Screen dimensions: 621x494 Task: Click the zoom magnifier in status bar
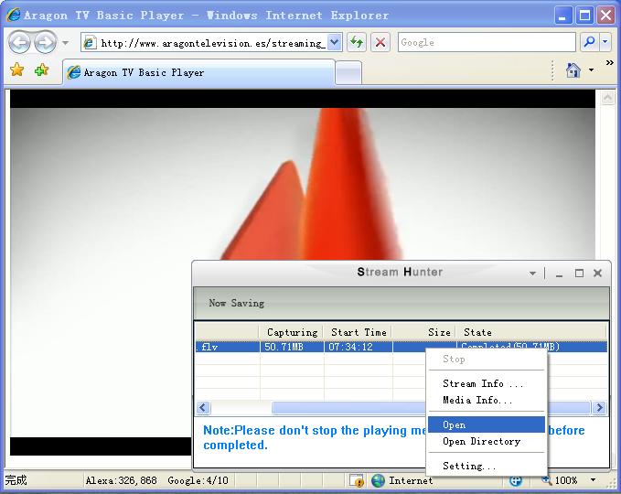pos(547,479)
